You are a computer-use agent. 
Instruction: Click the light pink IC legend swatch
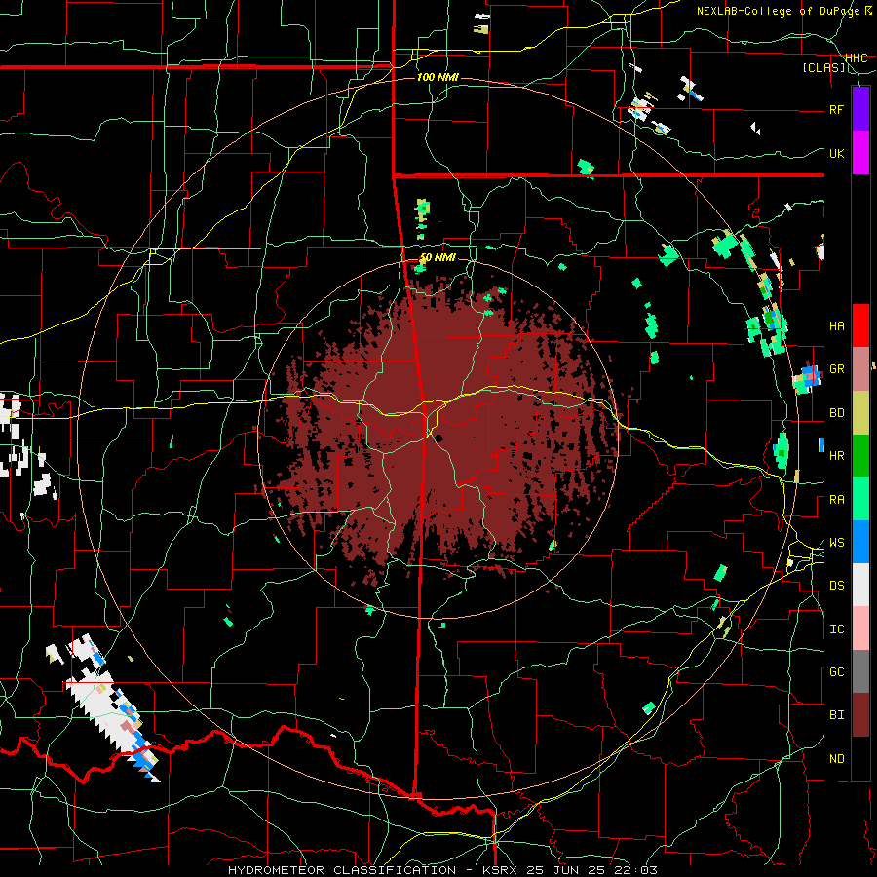pos(860,629)
